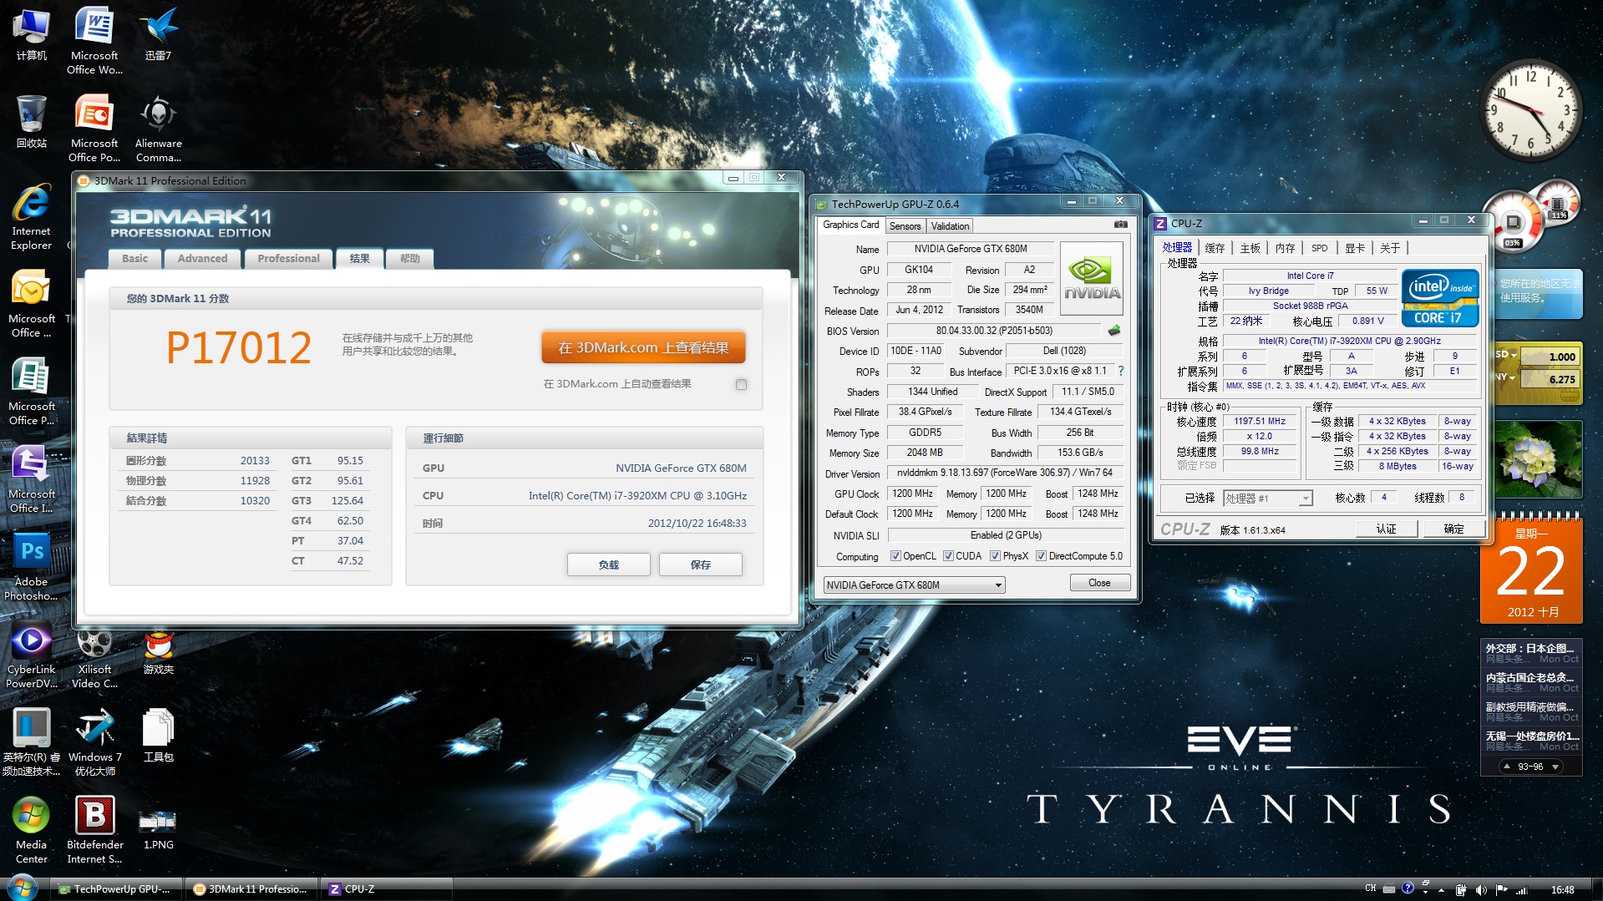This screenshot has height=901, width=1603.
Task: Open 显卡 graphics tab in CPU-Z
Action: 1354,248
